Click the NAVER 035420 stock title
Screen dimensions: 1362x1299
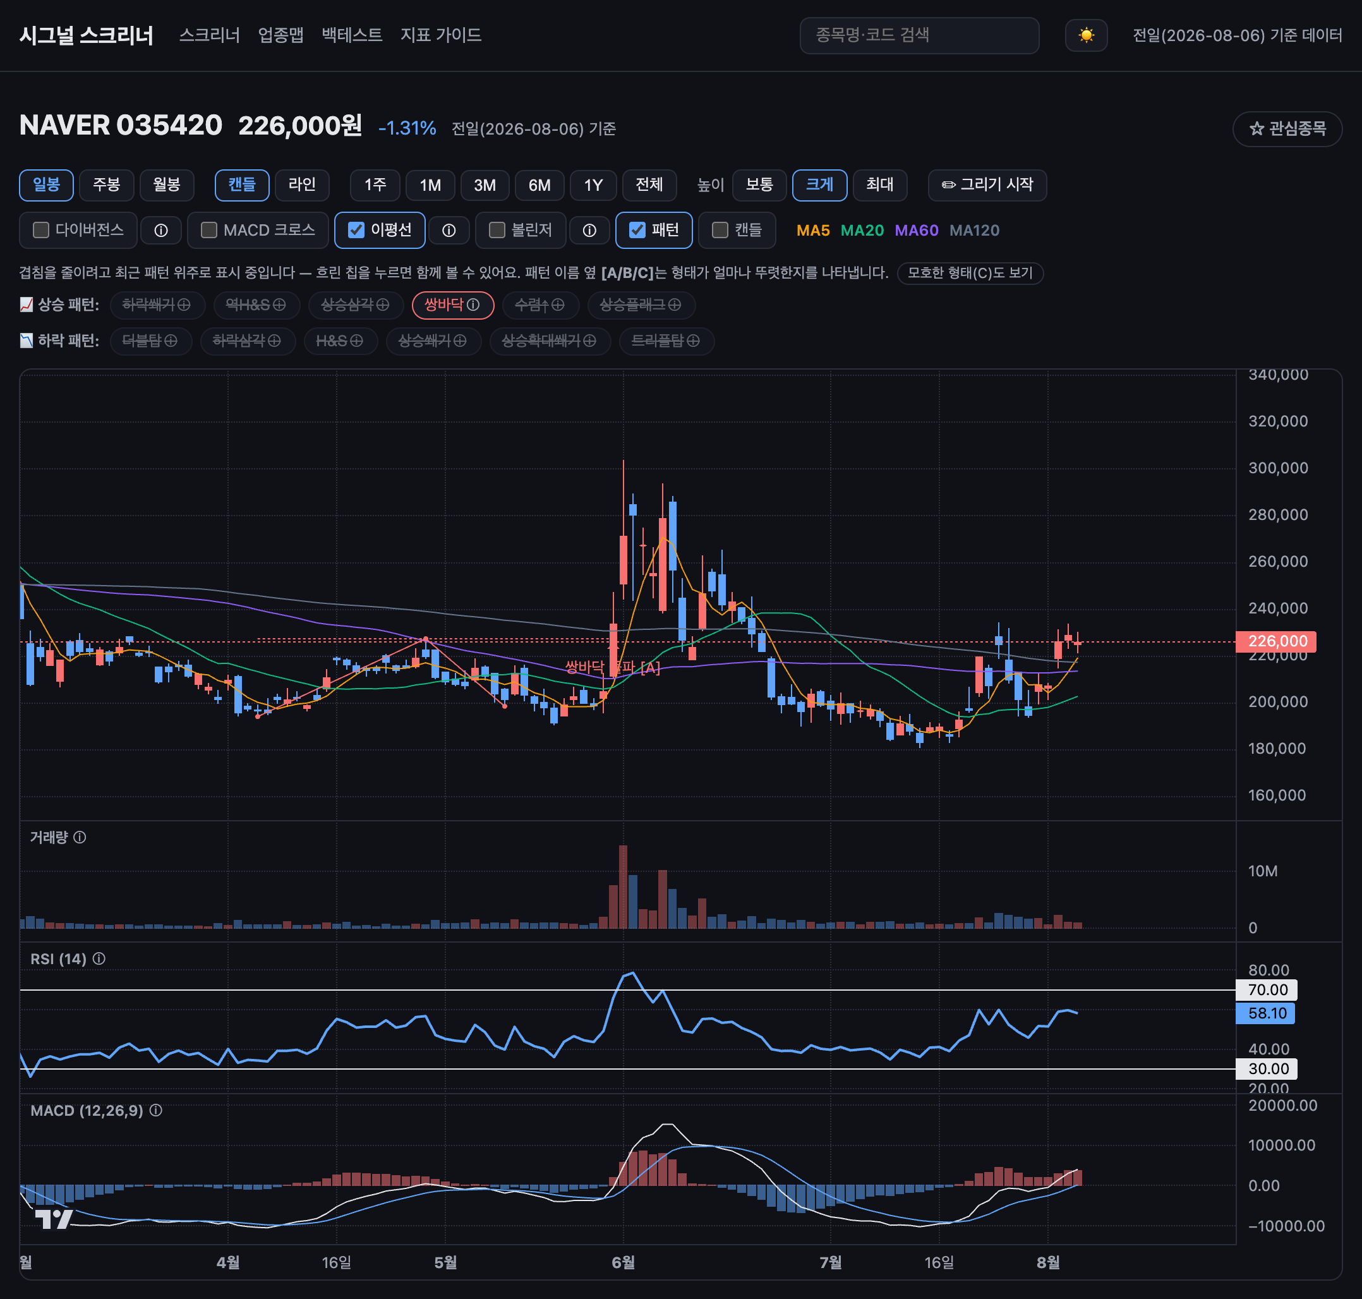121,125
